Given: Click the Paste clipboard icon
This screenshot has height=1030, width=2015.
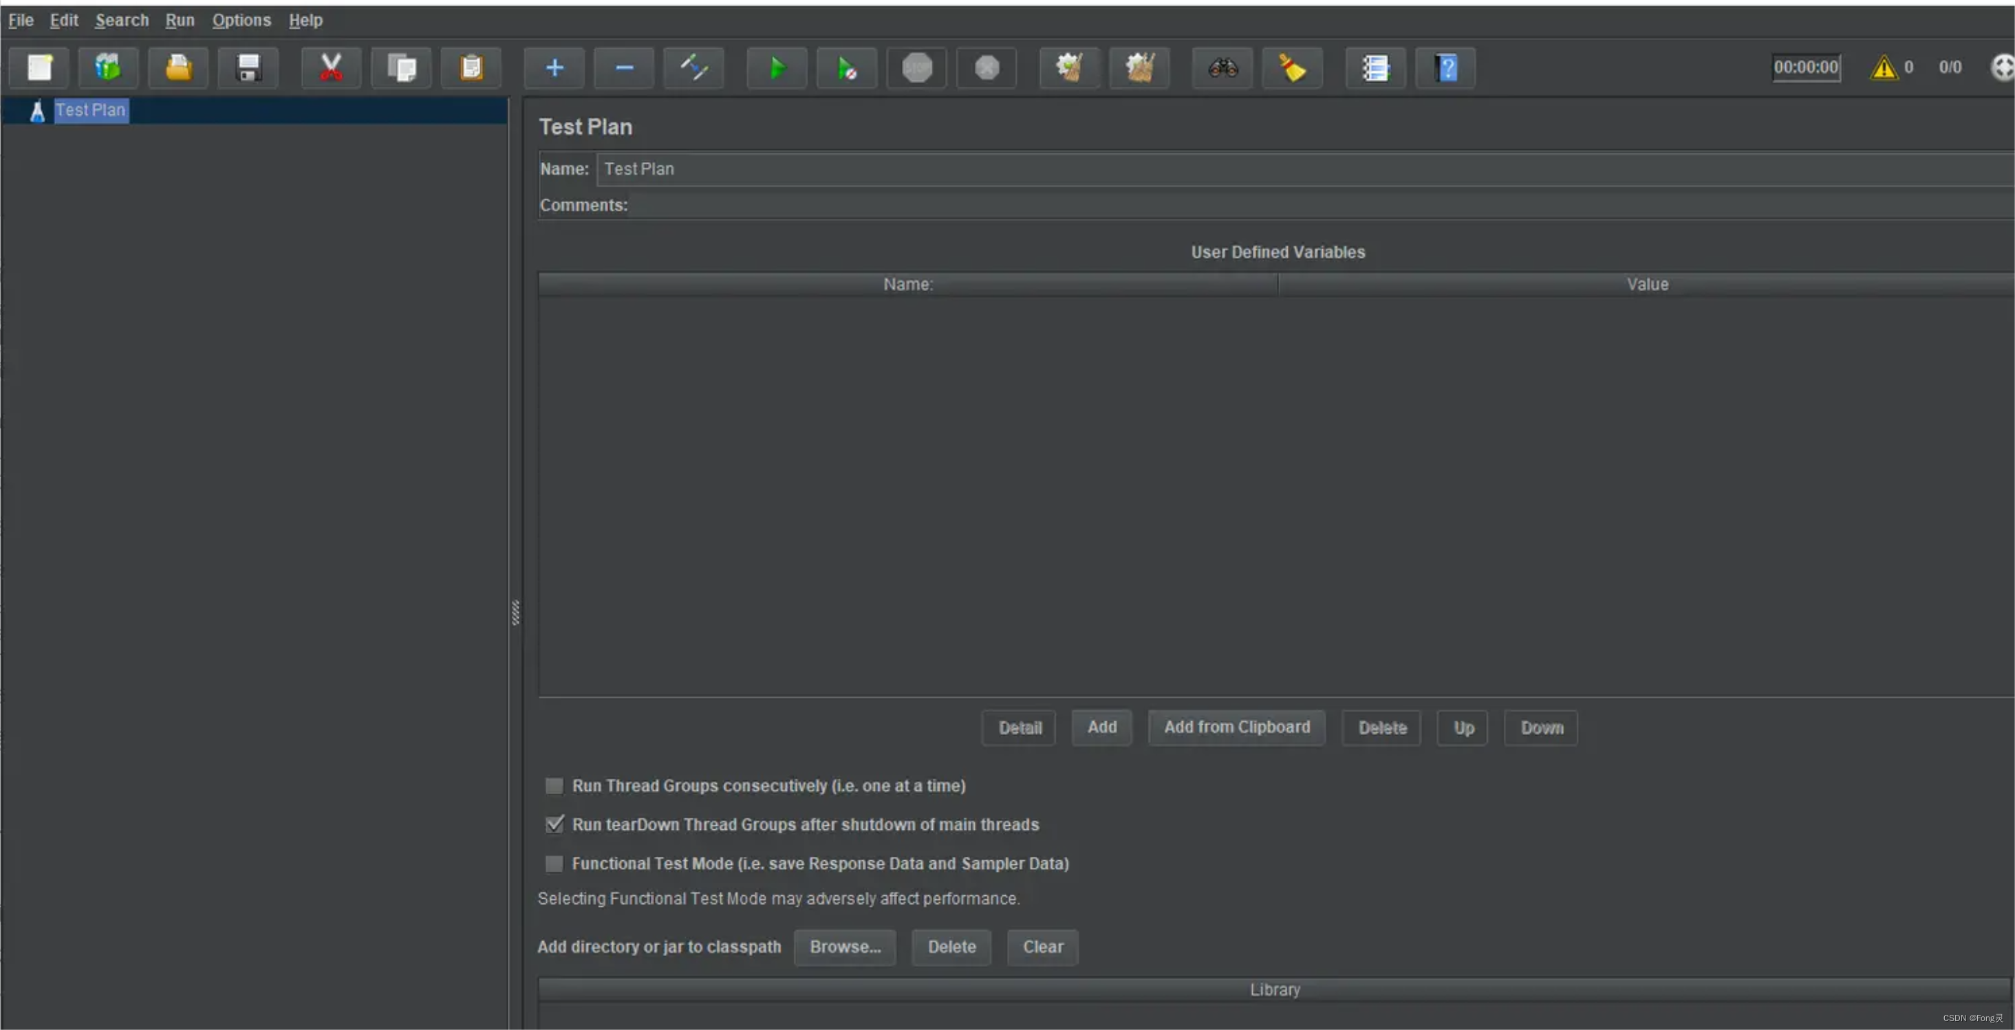Looking at the screenshot, I should pos(471,68).
